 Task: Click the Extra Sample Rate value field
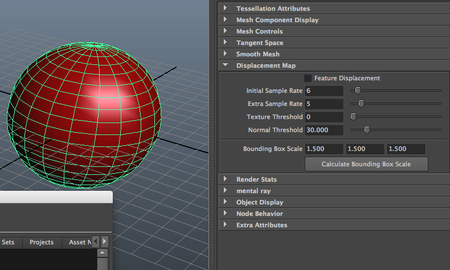(x=324, y=104)
